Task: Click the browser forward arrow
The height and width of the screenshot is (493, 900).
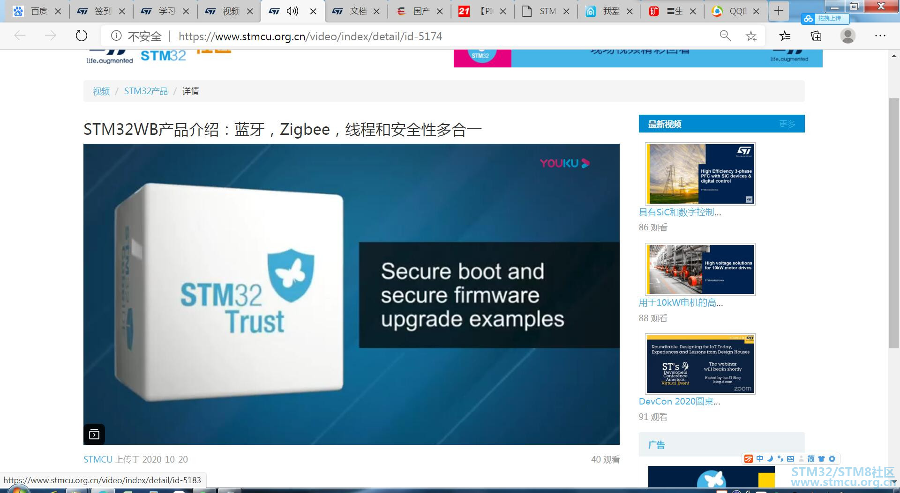Action: click(50, 36)
